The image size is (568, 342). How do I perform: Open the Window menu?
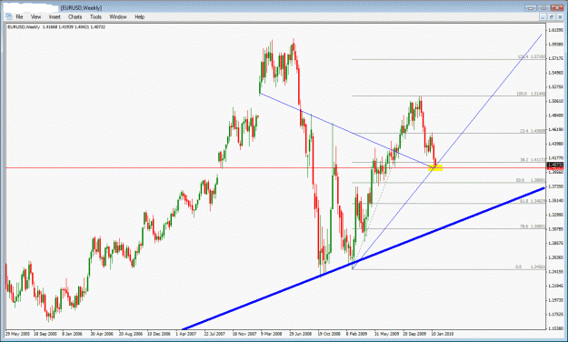click(118, 16)
